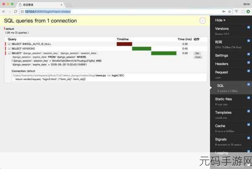Toggle the Static files panel checkbox
Viewport: 252px width, 169px height.
249,98
